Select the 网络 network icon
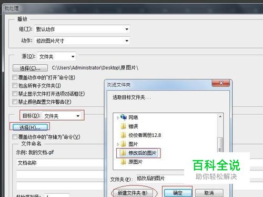This screenshot has height=197, width=263. click(x=124, y=117)
